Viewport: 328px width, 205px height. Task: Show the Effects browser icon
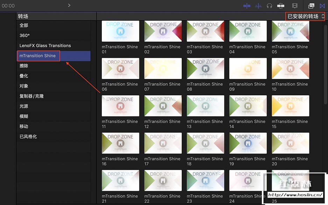[x=311, y=6]
